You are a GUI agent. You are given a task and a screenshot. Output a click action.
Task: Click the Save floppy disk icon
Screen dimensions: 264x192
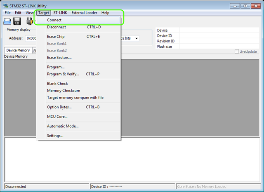tap(17, 21)
